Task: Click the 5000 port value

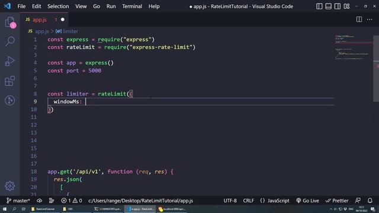Action: coord(95,70)
